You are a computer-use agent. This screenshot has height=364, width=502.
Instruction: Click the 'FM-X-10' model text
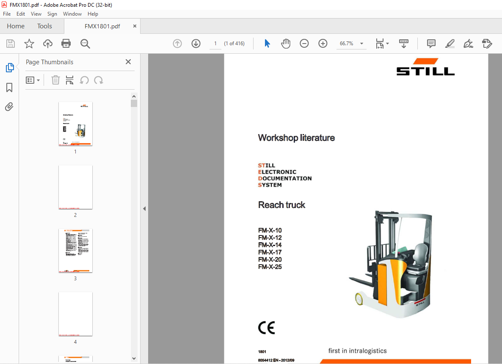point(270,230)
